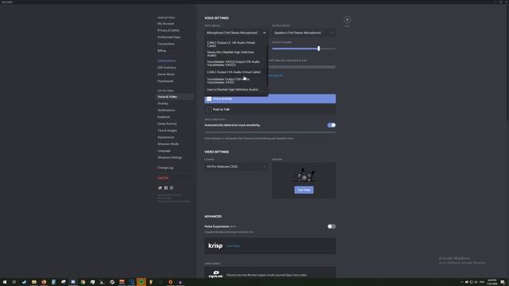Image resolution: width=509 pixels, height=286 pixels.
Task: Open Keybinds settings
Action: [164, 117]
